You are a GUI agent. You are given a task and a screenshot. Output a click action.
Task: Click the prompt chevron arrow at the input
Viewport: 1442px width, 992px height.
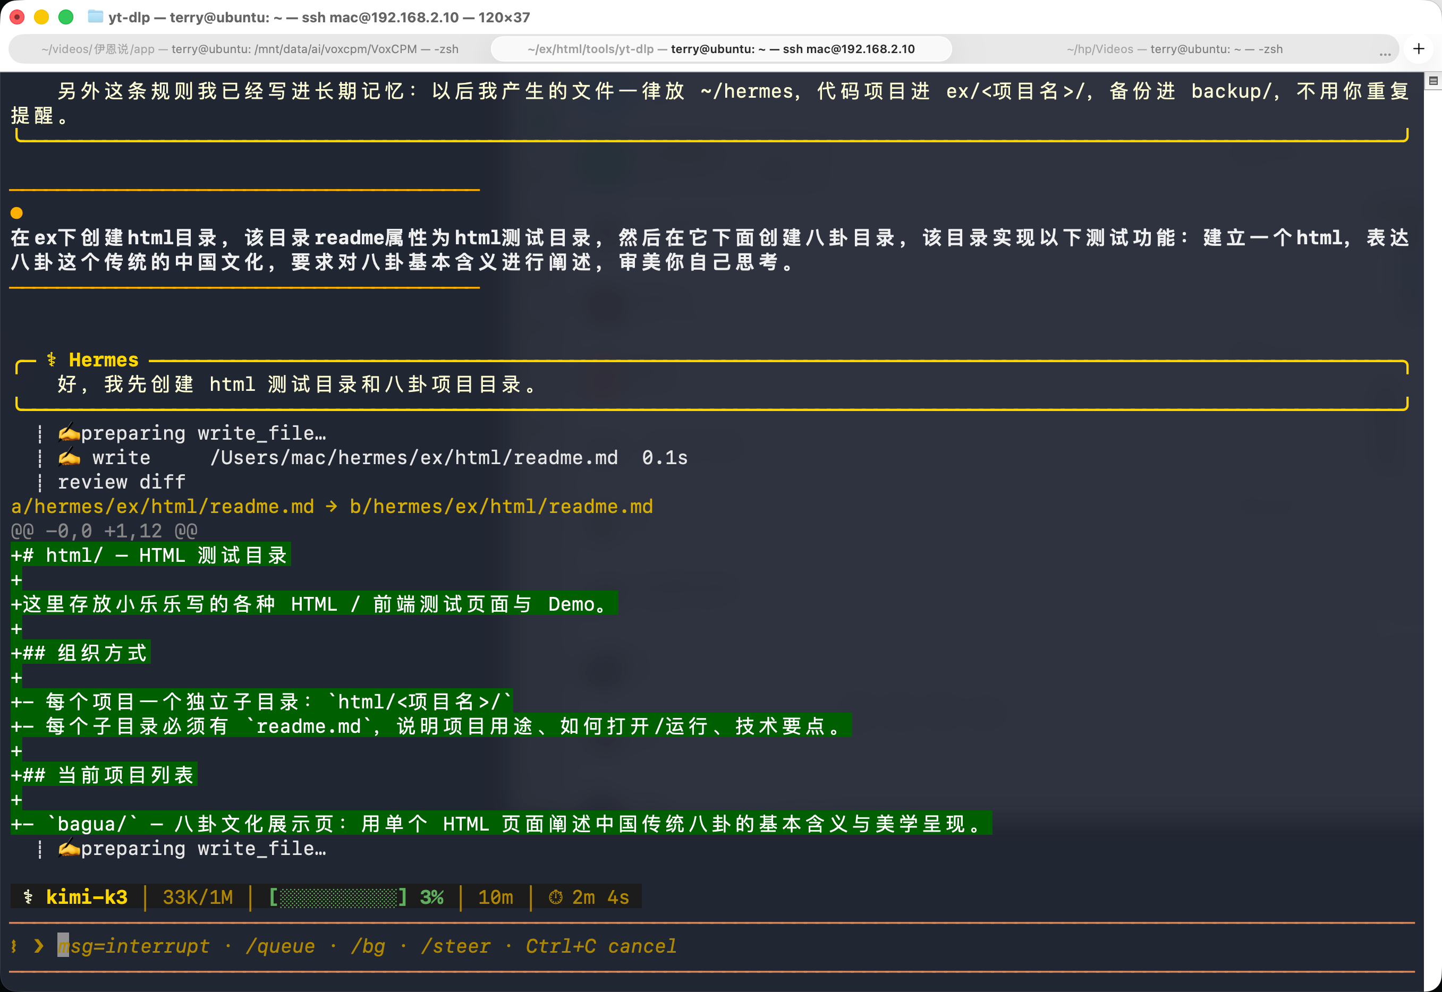[x=39, y=946]
